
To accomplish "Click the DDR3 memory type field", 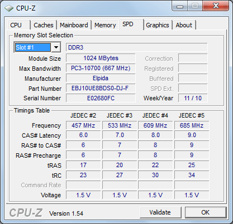I will click(x=136, y=47).
